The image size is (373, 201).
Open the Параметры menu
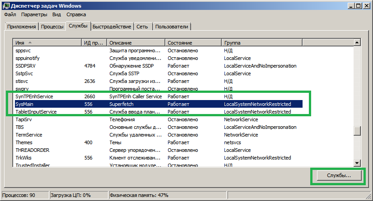pyautogui.click(x=34, y=14)
